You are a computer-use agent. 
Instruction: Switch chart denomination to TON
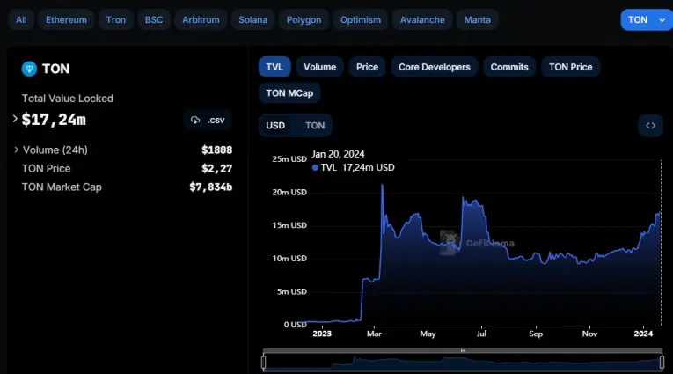click(315, 125)
